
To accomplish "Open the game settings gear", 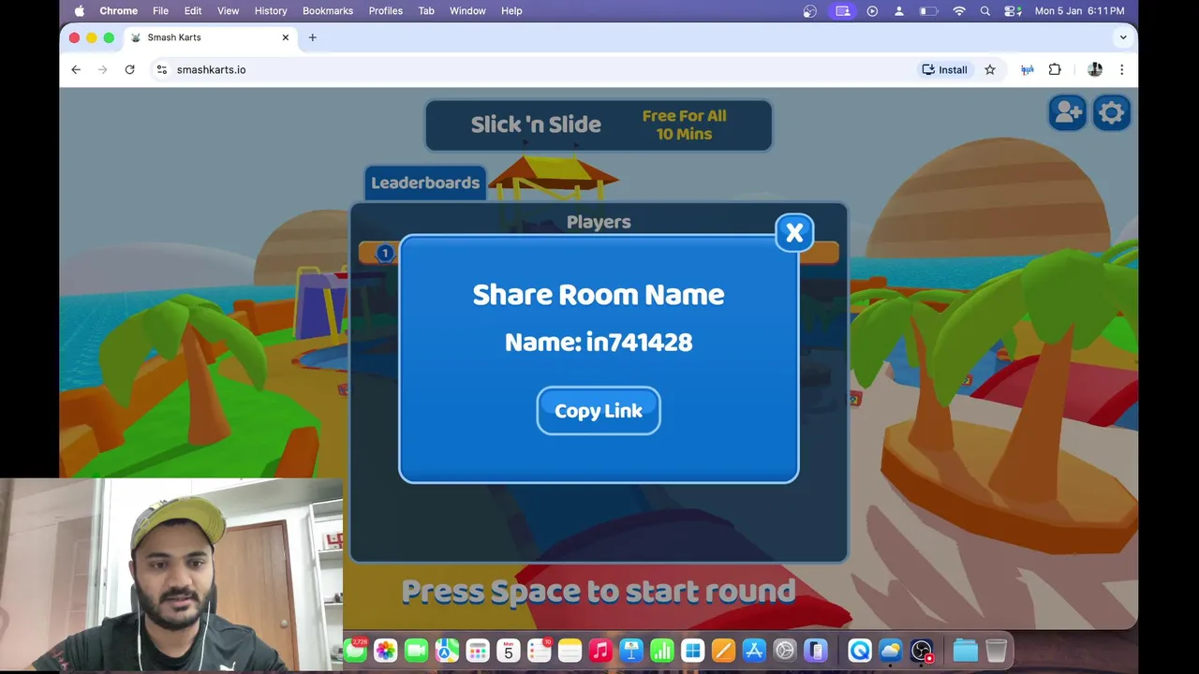I will [x=1112, y=113].
